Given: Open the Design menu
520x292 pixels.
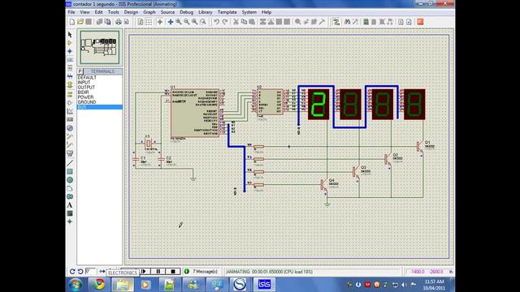Looking at the screenshot, I should 131,12.
